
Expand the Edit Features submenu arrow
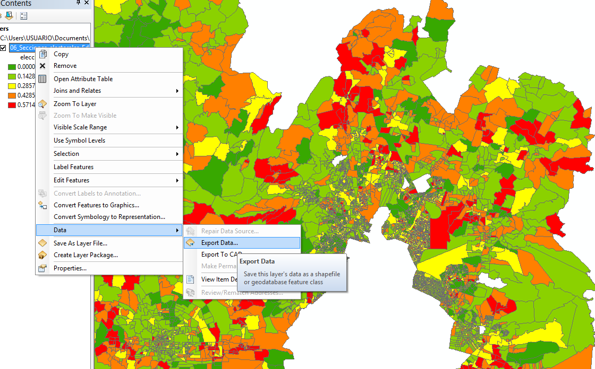[177, 180]
